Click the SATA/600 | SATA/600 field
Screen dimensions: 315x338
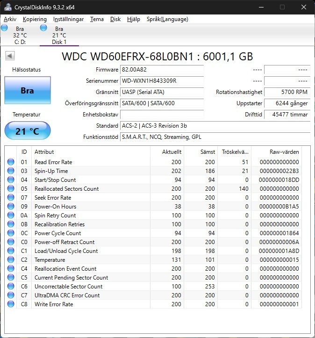(162, 103)
